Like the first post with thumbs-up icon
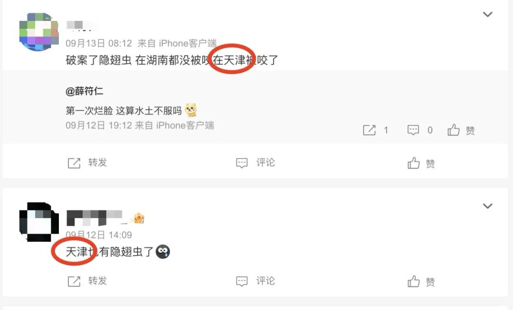This screenshot has height=310, width=513. click(414, 163)
